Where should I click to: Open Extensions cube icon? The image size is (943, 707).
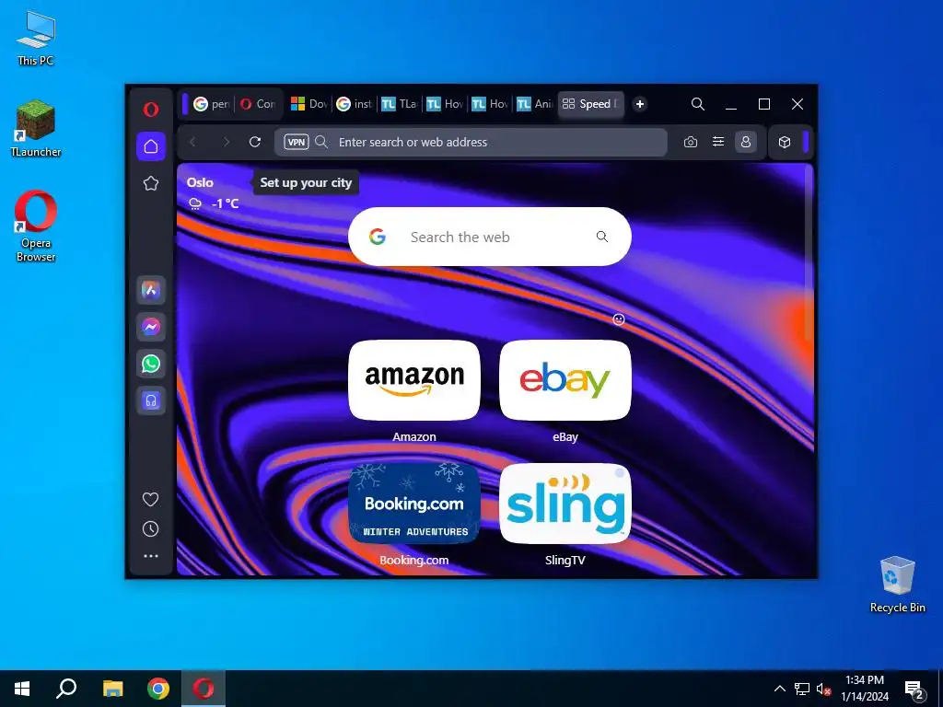click(x=785, y=142)
